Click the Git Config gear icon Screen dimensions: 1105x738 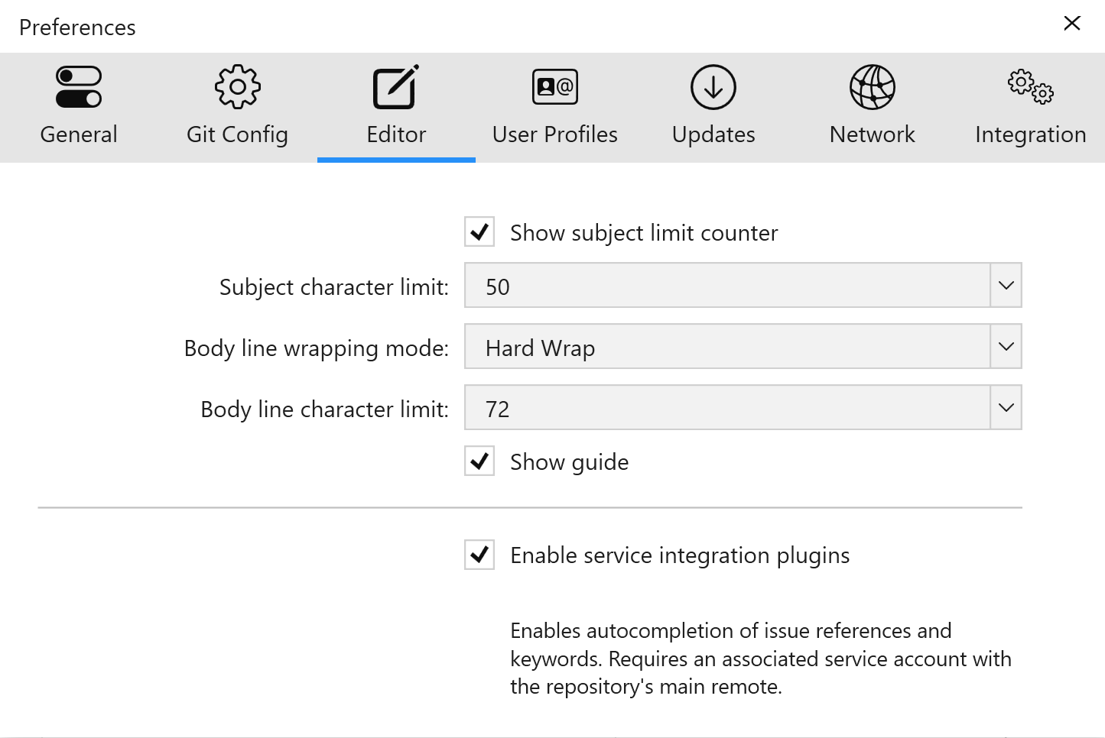[237, 86]
